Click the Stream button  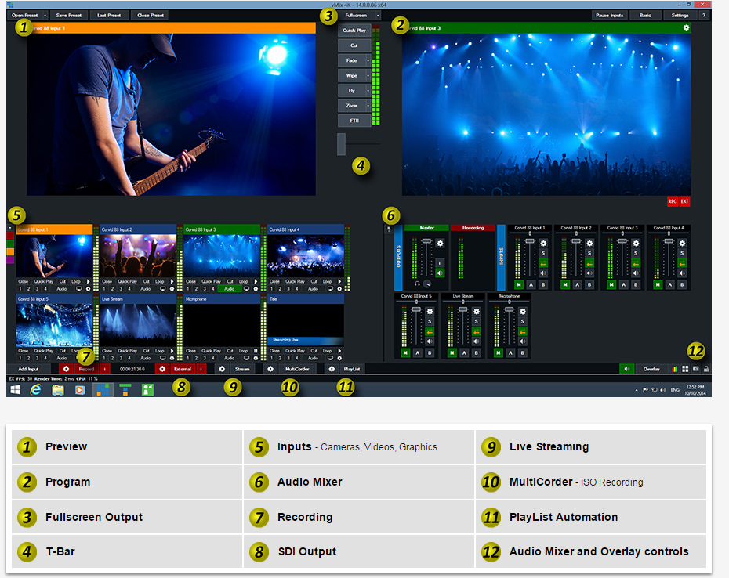(242, 369)
